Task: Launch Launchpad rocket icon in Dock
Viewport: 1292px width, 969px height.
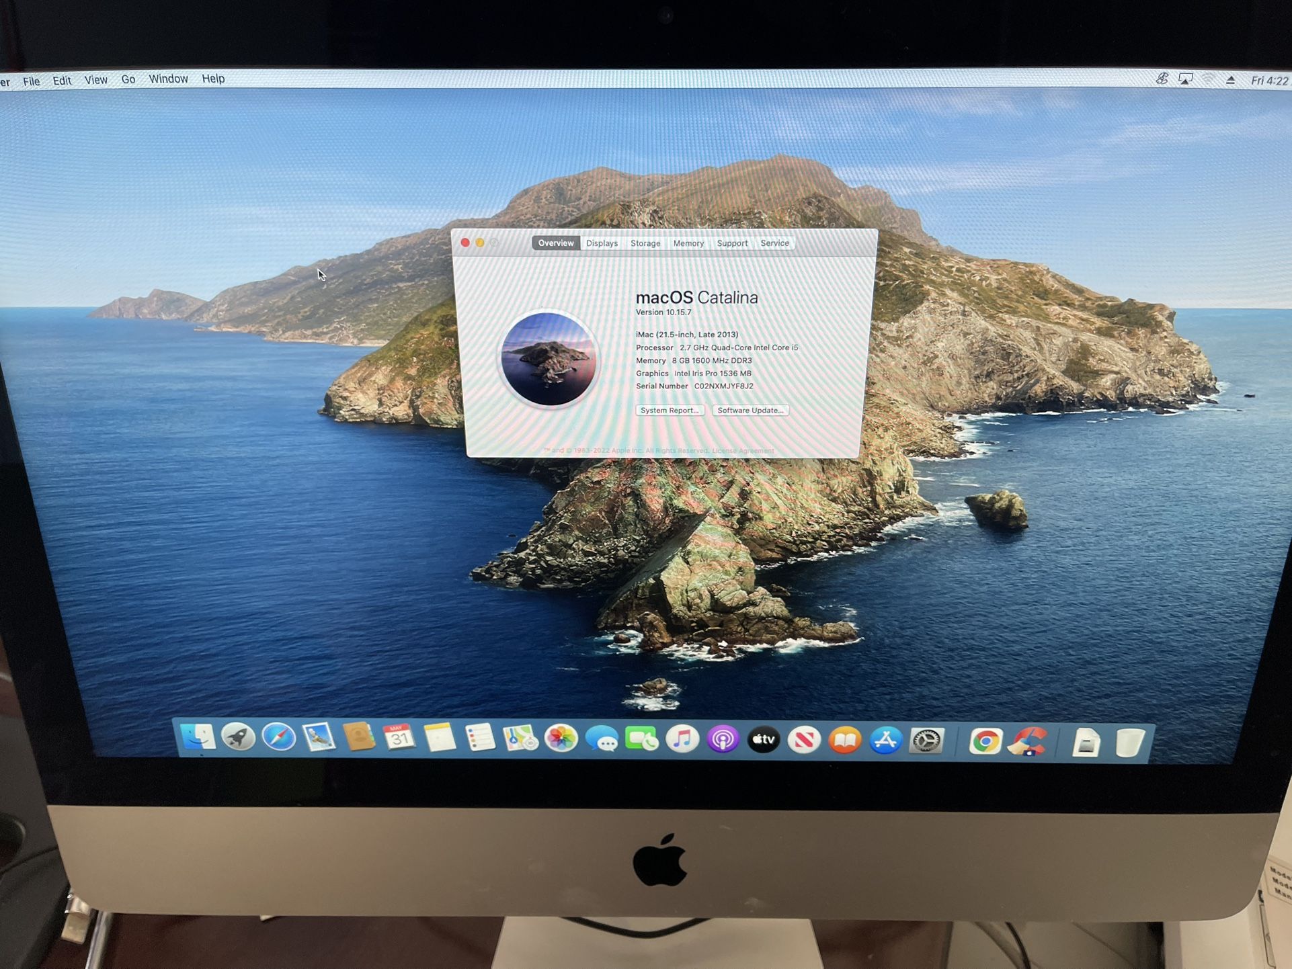Action: point(239,738)
